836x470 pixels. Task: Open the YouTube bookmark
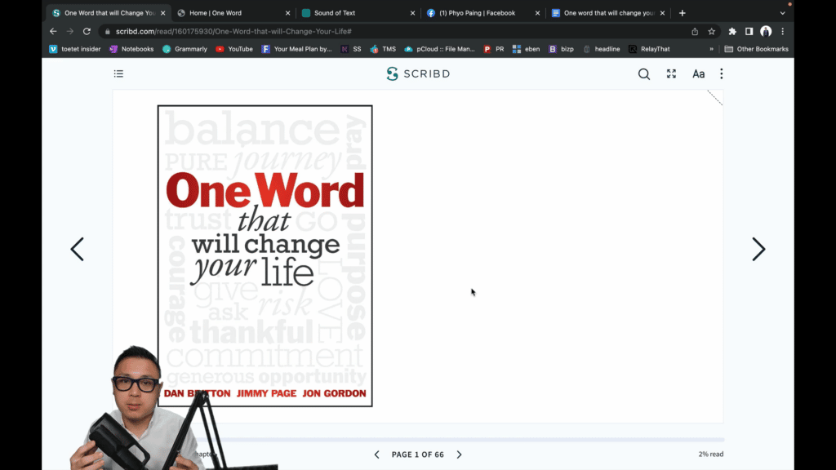[234, 49]
